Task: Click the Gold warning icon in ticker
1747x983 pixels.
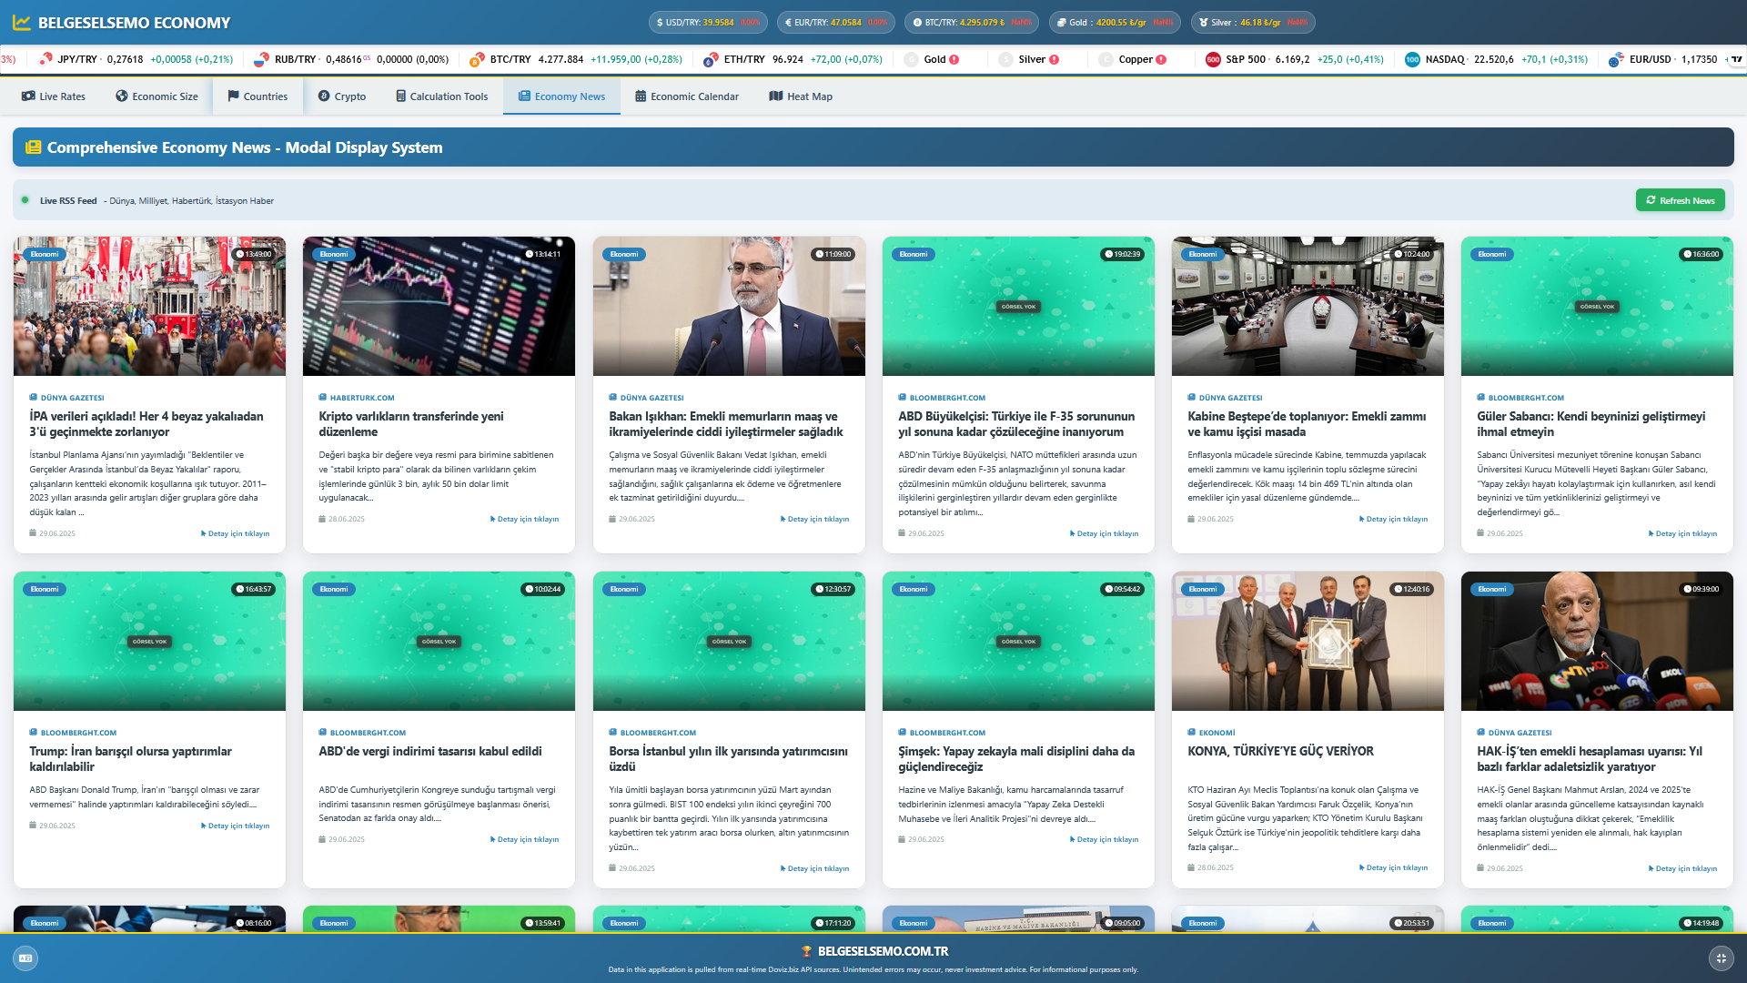Action: (954, 60)
